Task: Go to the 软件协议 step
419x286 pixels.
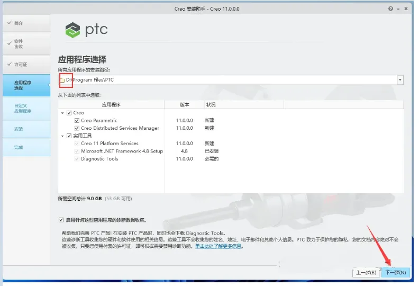Action: point(26,44)
